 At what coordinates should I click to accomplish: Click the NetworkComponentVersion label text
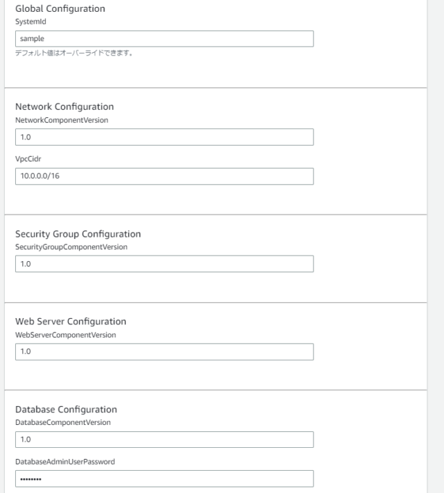pos(62,120)
